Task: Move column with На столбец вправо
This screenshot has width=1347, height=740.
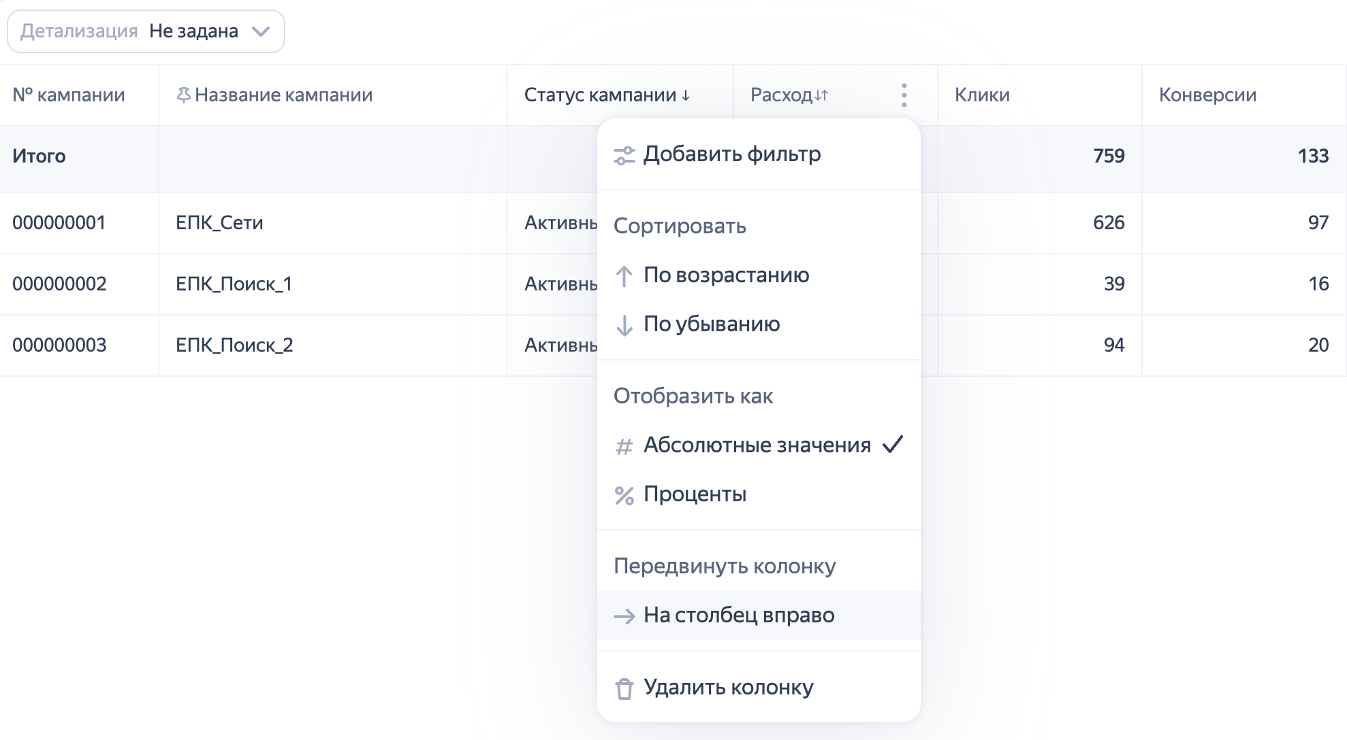Action: (739, 615)
